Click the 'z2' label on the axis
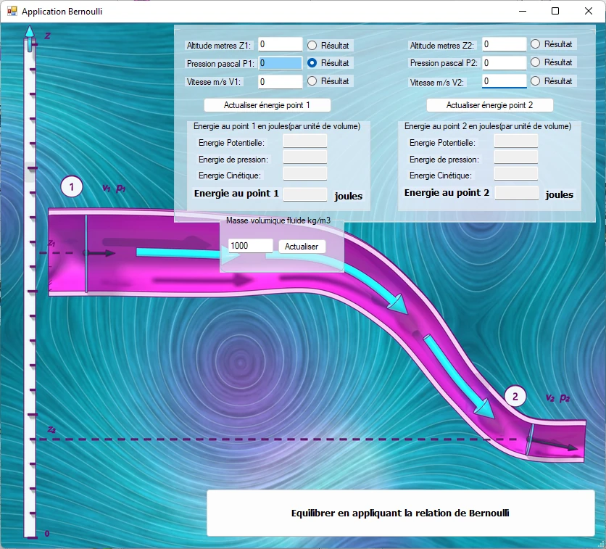This screenshot has width=606, height=549. (51, 429)
